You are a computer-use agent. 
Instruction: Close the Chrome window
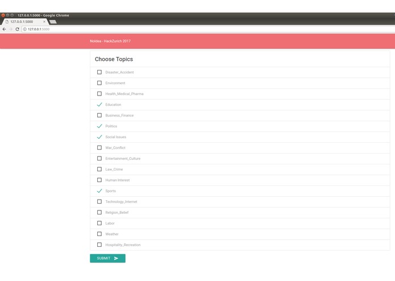click(x=3, y=15)
